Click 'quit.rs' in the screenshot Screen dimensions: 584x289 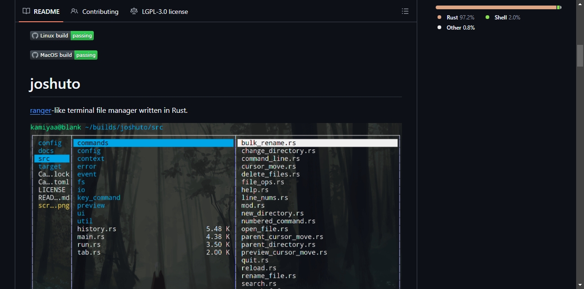pyautogui.click(x=255, y=260)
